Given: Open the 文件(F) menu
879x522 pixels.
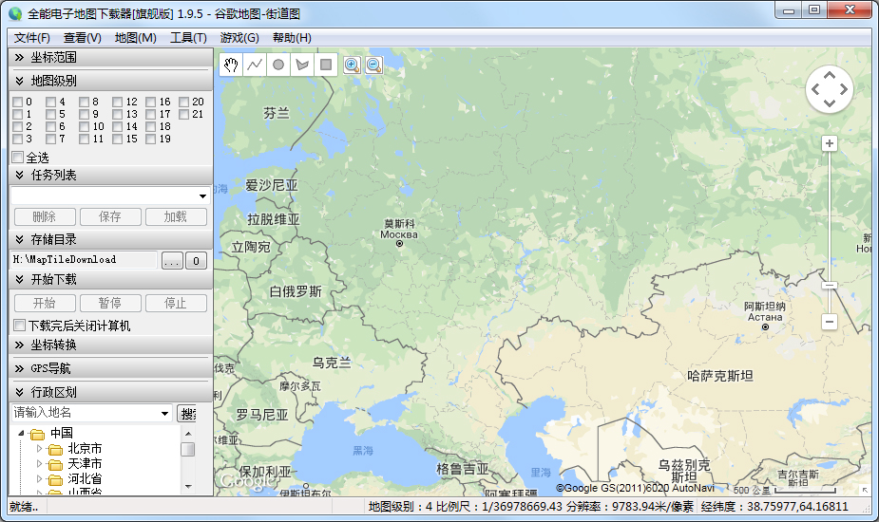Looking at the screenshot, I should (32, 38).
